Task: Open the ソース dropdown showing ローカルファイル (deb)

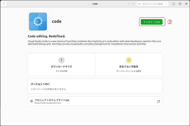Action: [x=152, y=4]
